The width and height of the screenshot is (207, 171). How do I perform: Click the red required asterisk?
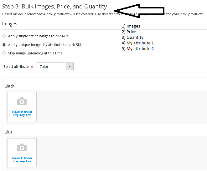pyautogui.click(x=32, y=67)
